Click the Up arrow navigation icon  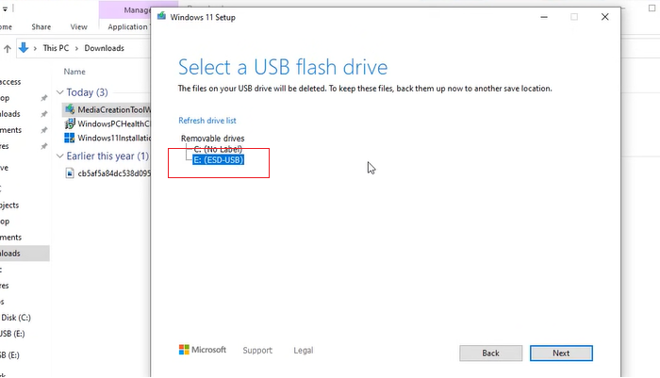(7, 48)
